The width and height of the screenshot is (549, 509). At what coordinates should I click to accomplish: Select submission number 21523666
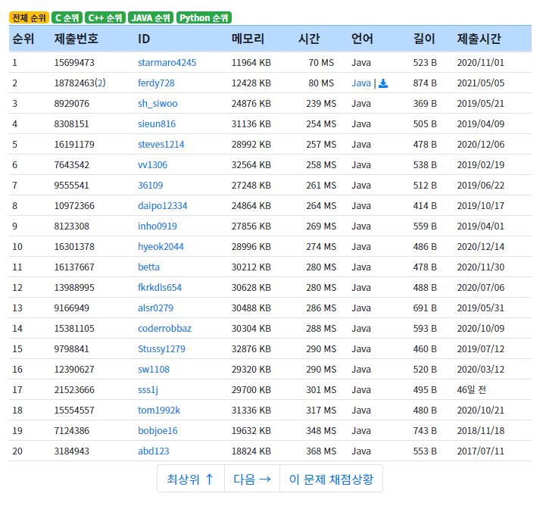pyautogui.click(x=74, y=390)
